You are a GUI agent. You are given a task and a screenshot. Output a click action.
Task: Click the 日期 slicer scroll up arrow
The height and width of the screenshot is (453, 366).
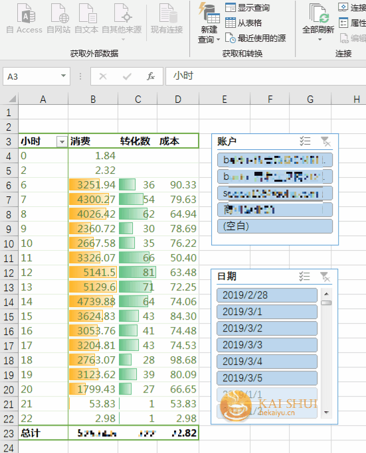326,294
